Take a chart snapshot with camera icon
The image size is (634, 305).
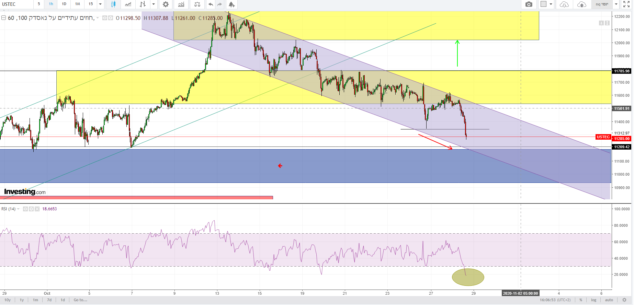coord(529,4)
